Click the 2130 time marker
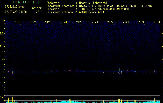This screenshot has width=163, height=103. pyautogui.click(x=157, y=22)
